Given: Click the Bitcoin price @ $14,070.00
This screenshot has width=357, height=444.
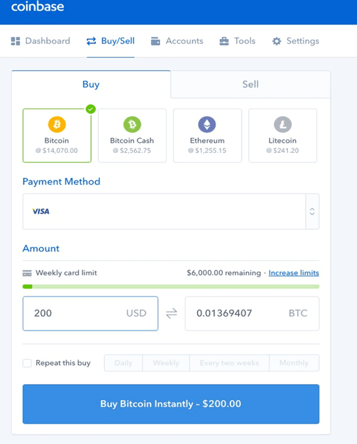Looking at the screenshot, I should coord(57,151).
